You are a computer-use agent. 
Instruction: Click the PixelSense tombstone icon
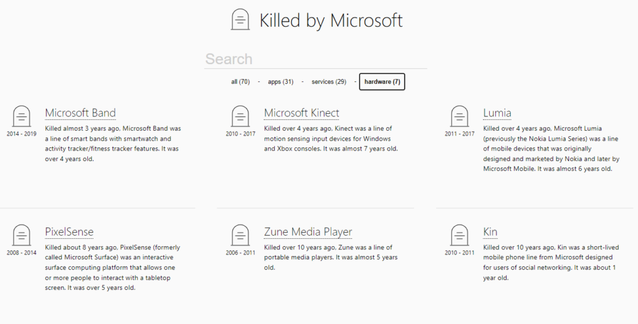pos(22,236)
